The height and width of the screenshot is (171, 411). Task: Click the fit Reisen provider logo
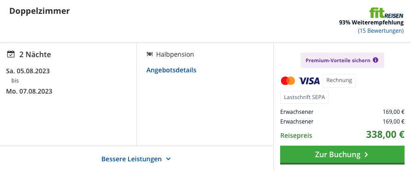(x=387, y=13)
